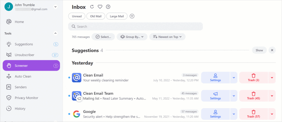Expand the account switcher chevron
This screenshot has width=282, height=122.
(55, 7)
